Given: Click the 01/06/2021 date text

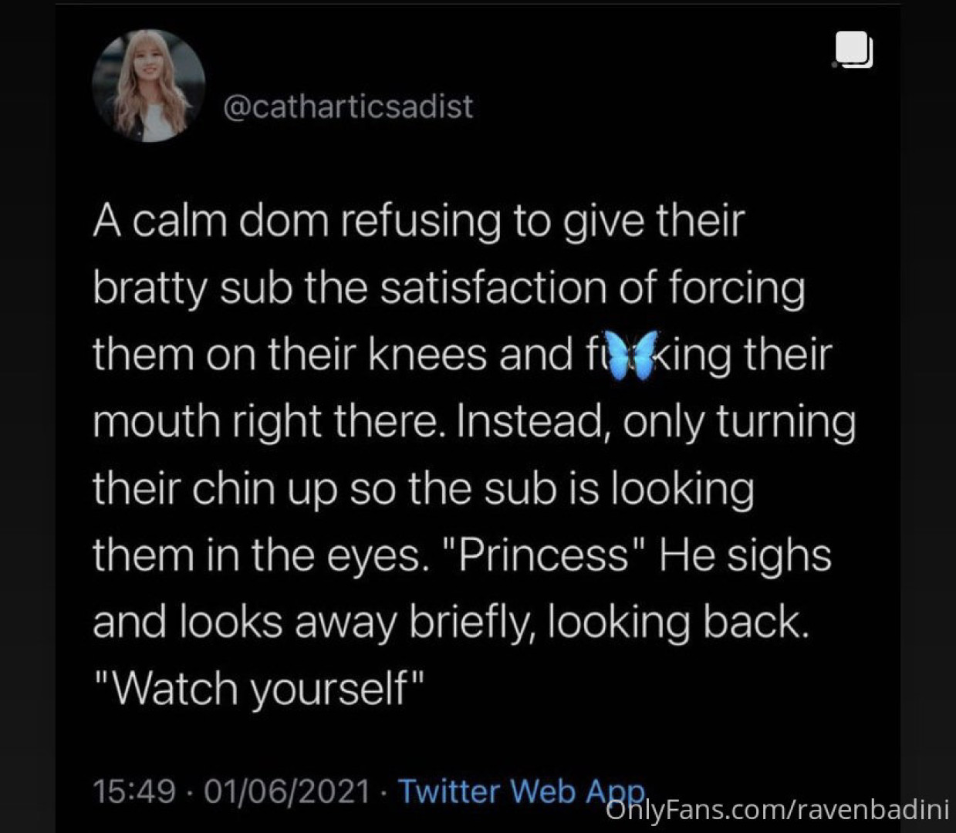Looking at the screenshot, I should [288, 791].
